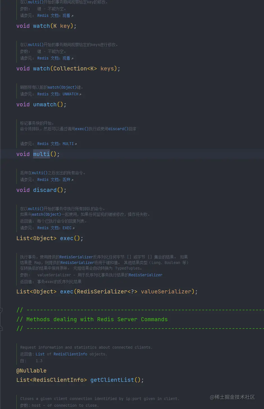This screenshot has height=409, width=264.
Task: Click the void keyword before unwatch()
Action: [23, 105]
